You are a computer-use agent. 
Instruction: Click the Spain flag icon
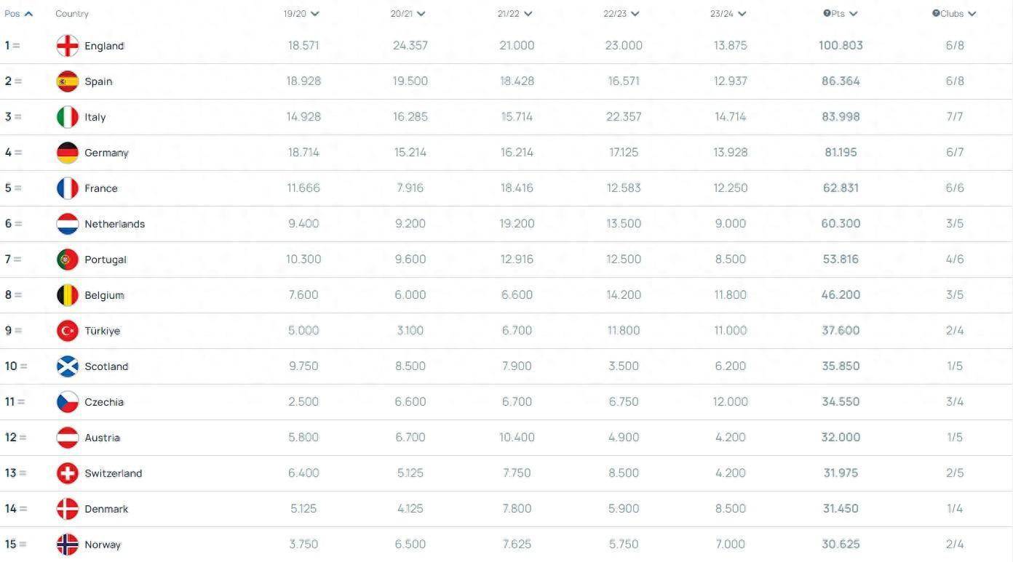pos(67,81)
